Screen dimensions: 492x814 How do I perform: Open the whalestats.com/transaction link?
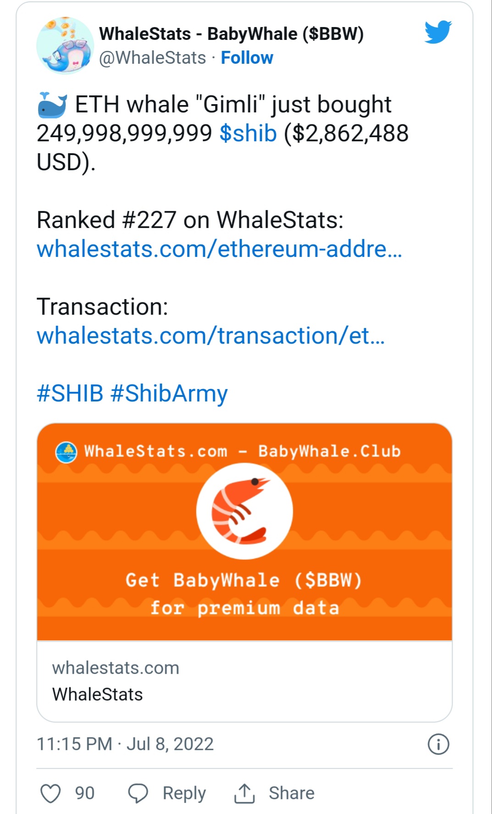coord(210,335)
